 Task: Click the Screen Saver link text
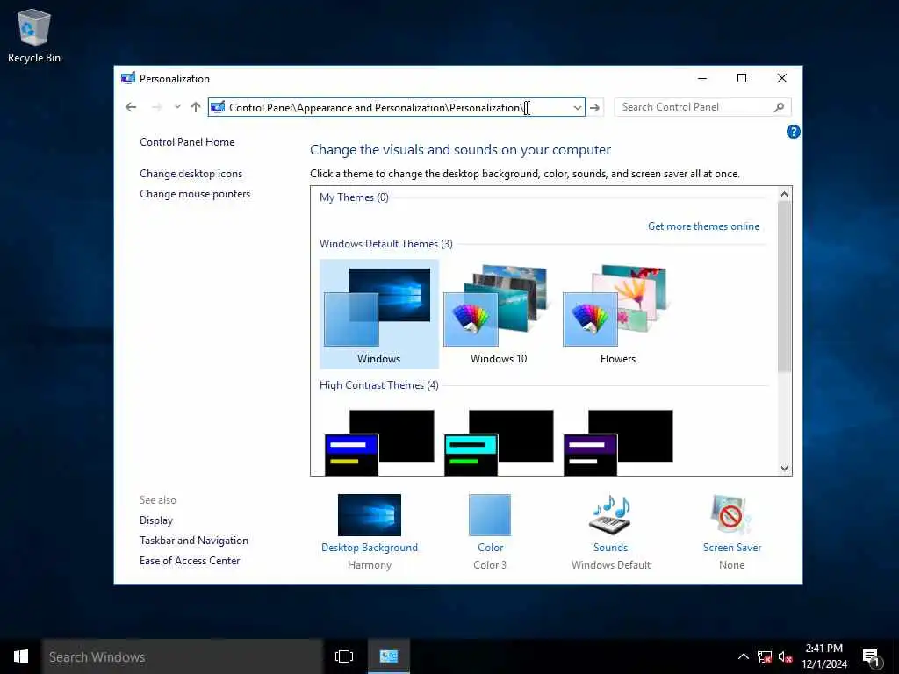(731, 548)
